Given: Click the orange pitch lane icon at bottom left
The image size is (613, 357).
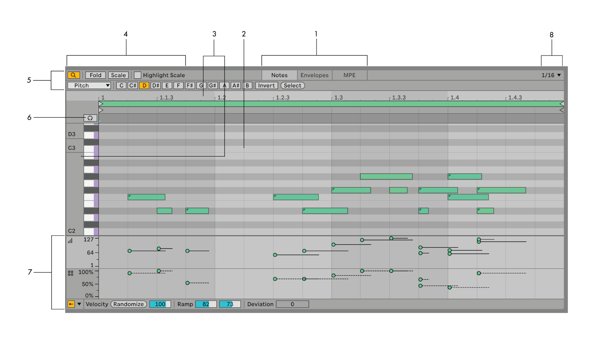Looking at the screenshot, I should point(71,304).
